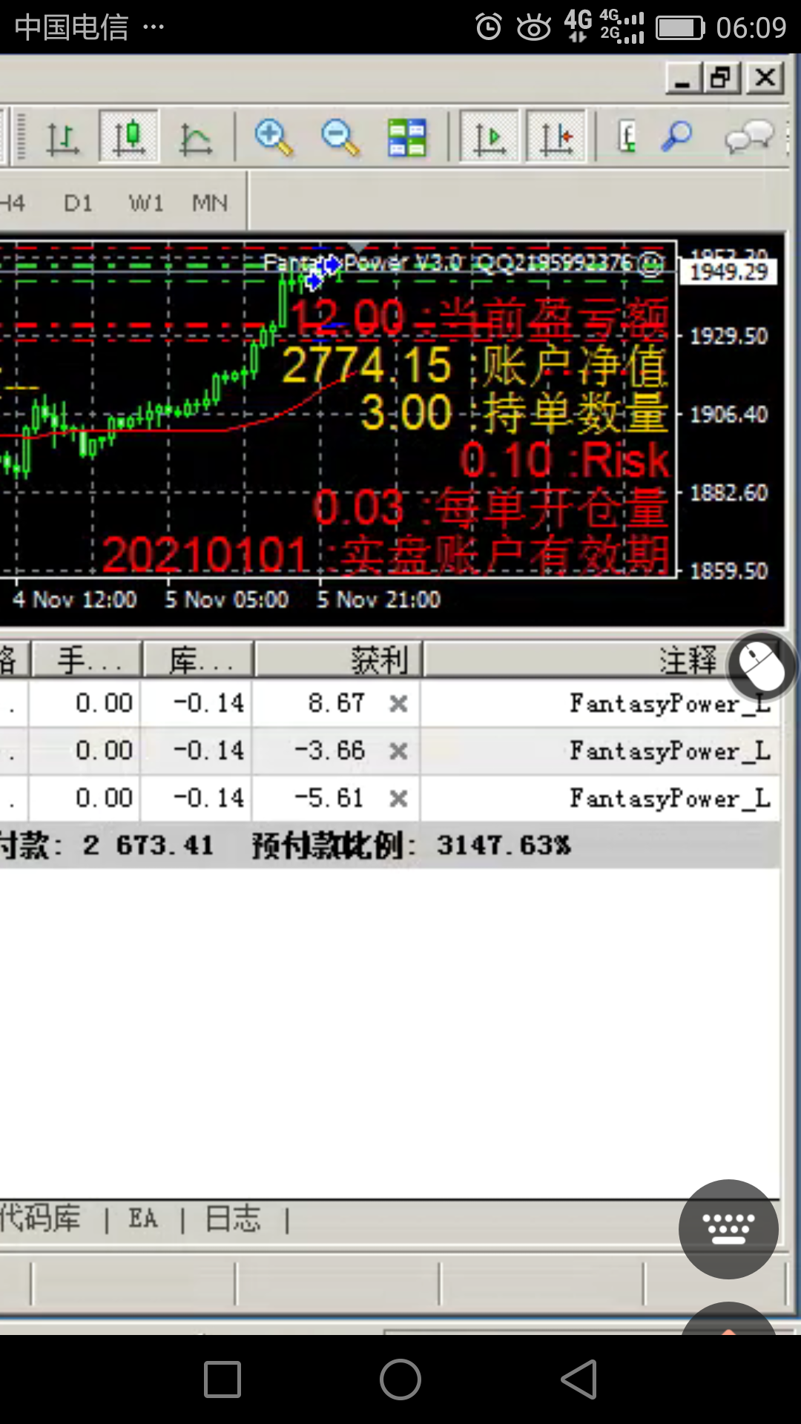The image size is (801, 1424).
Task: Click the first FantasyPower_L comment
Action: point(670,703)
